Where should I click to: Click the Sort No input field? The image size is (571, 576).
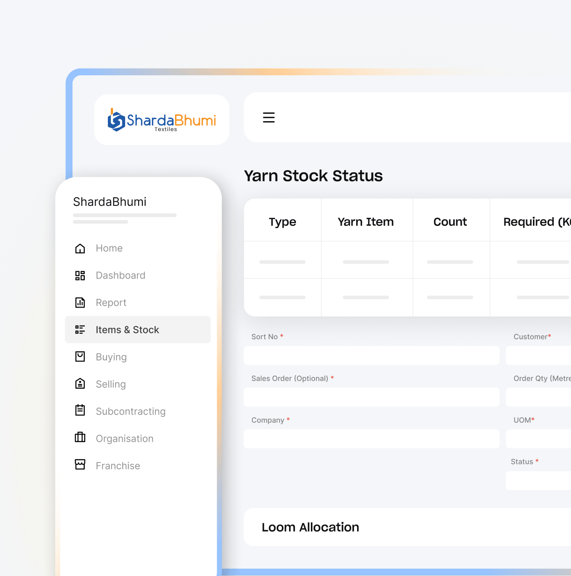point(372,356)
